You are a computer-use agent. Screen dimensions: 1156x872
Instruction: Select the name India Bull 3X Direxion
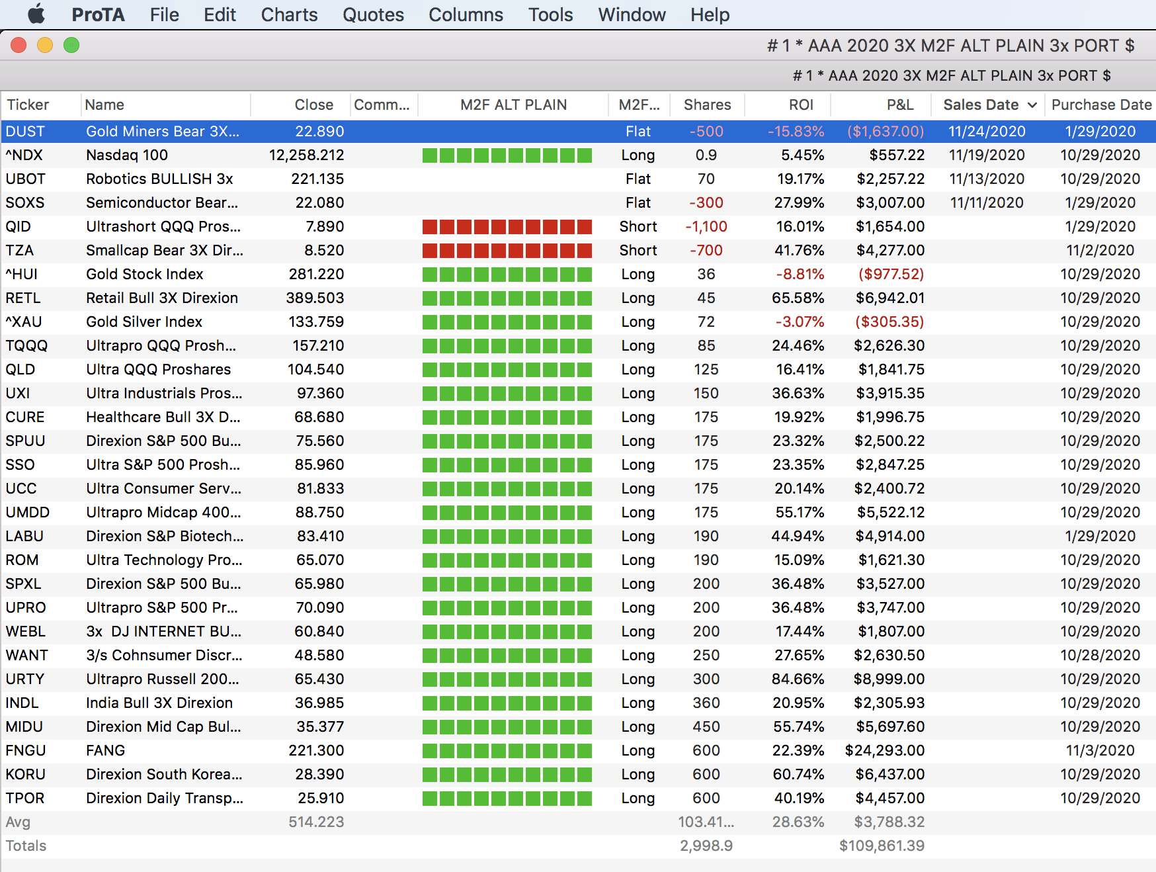(159, 703)
